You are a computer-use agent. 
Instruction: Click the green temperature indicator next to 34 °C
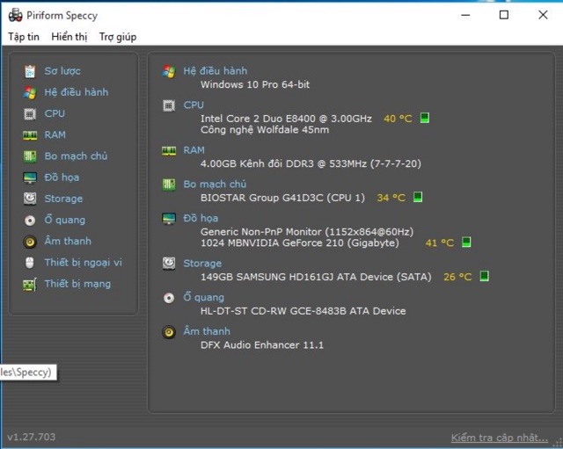coord(418,197)
